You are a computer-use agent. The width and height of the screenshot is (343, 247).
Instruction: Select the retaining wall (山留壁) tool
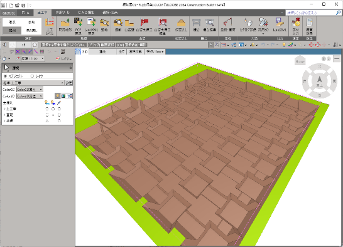[x=129, y=24]
